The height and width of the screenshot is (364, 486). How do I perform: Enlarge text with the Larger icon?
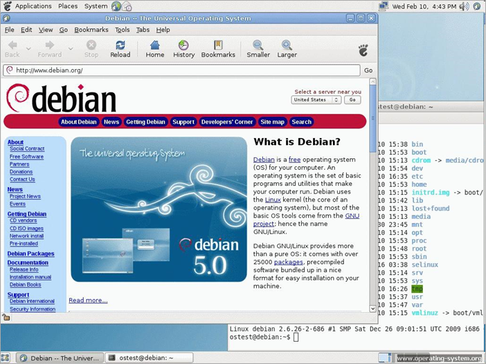tap(287, 48)
